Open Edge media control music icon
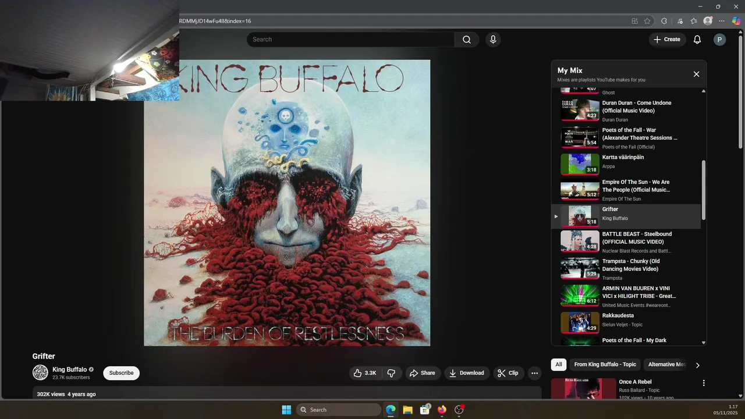745x419 pixels. pos(680,21)
